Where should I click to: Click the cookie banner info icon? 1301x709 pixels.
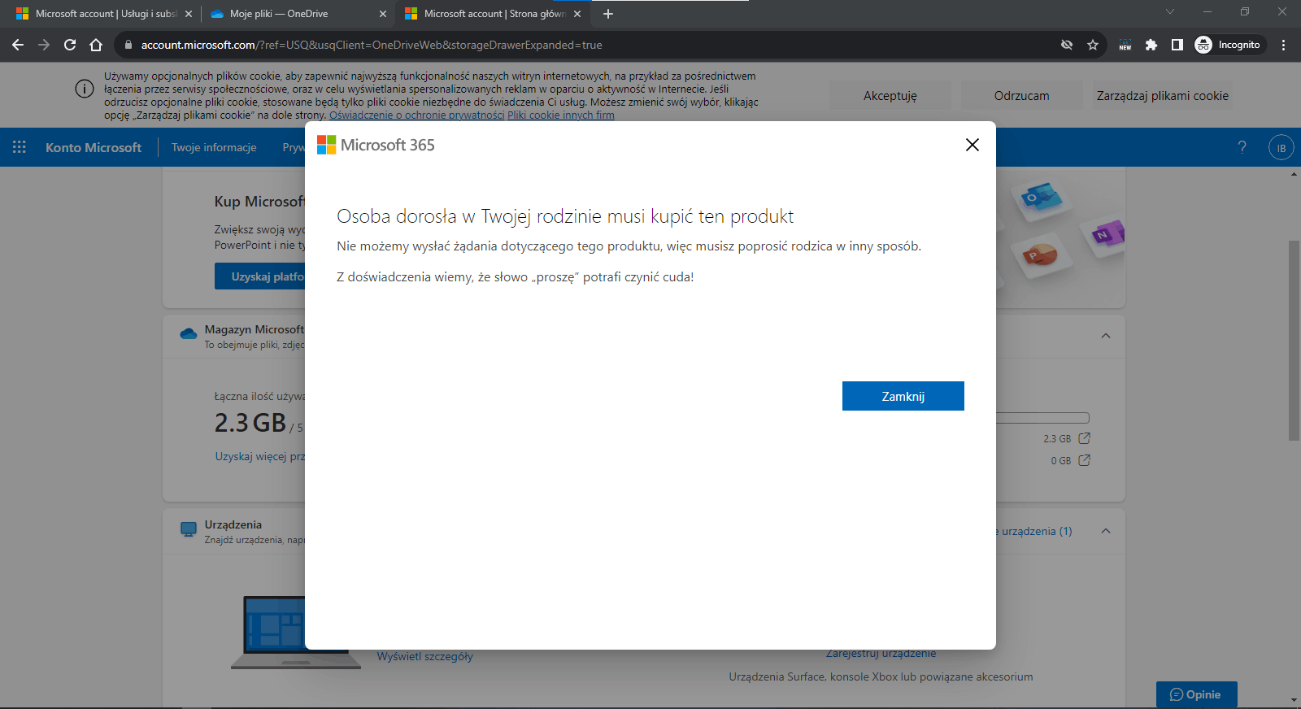[x=85, y=89]
